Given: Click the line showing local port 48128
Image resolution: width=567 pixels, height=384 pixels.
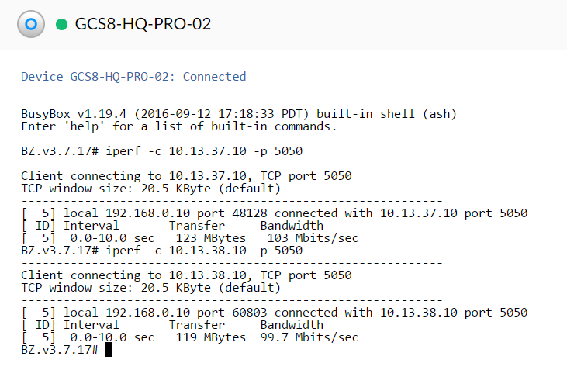Looking at the screenshot, I should pyautogui.click(x=275, y=213).
